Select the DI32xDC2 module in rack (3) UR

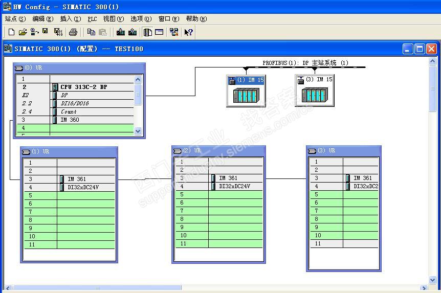coord(344,186)
